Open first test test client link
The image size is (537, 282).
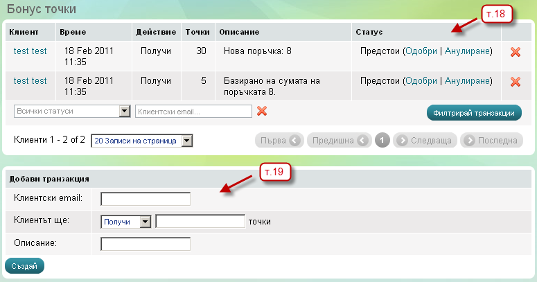click(30, 51)
